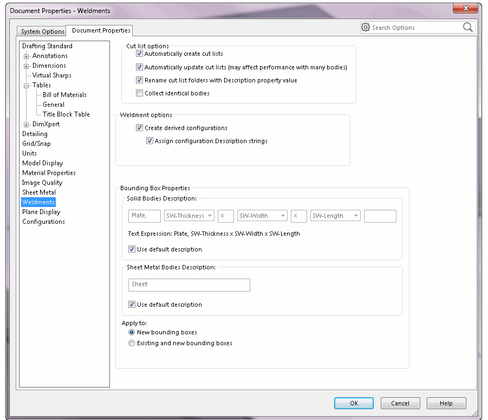Close the Document Properties dialog
Image resolution: width=488 pixels, height=420 pixels.
[x=466, y=8]
